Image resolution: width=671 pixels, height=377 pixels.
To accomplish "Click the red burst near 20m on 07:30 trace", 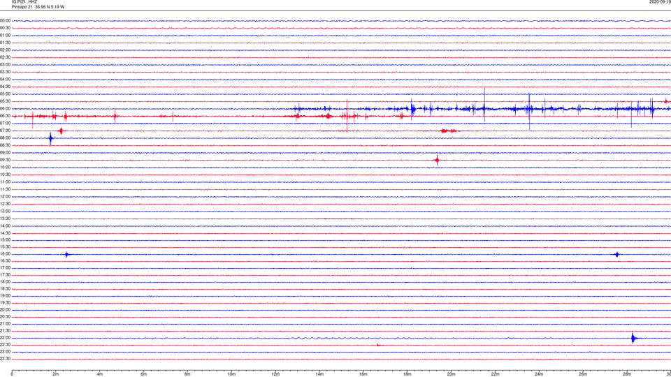I will [x=449, y=131].
